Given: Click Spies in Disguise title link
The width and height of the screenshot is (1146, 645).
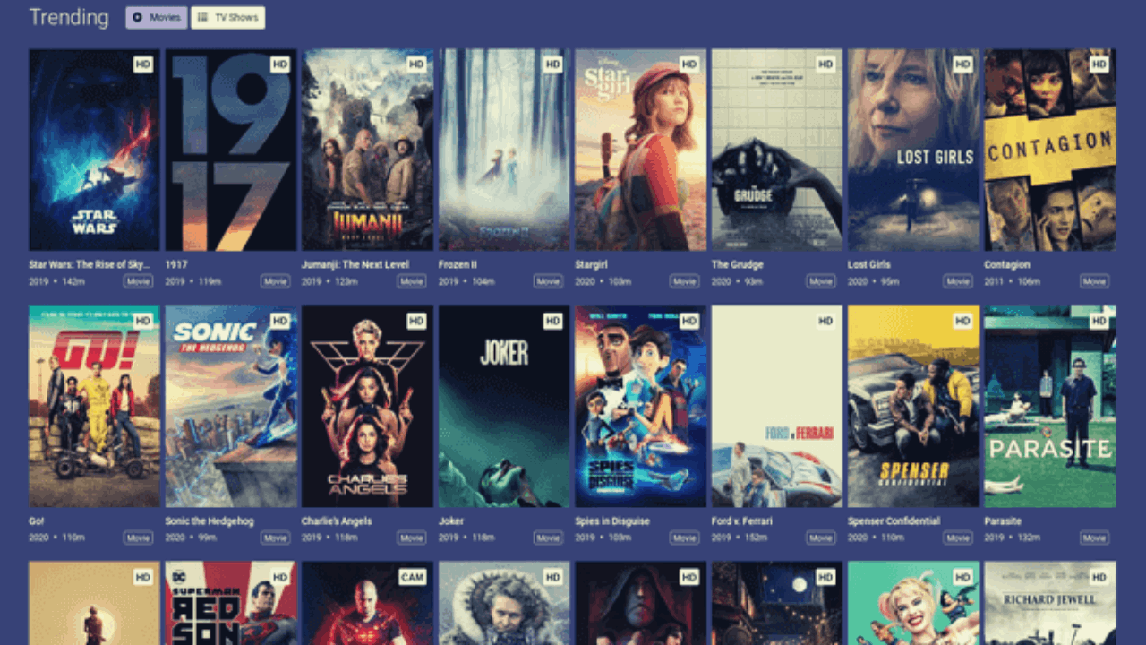Looking at the screenshot, I should (x=612, y=521).
